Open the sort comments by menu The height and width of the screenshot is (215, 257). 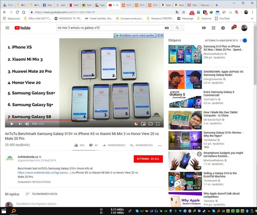(42, 194)
